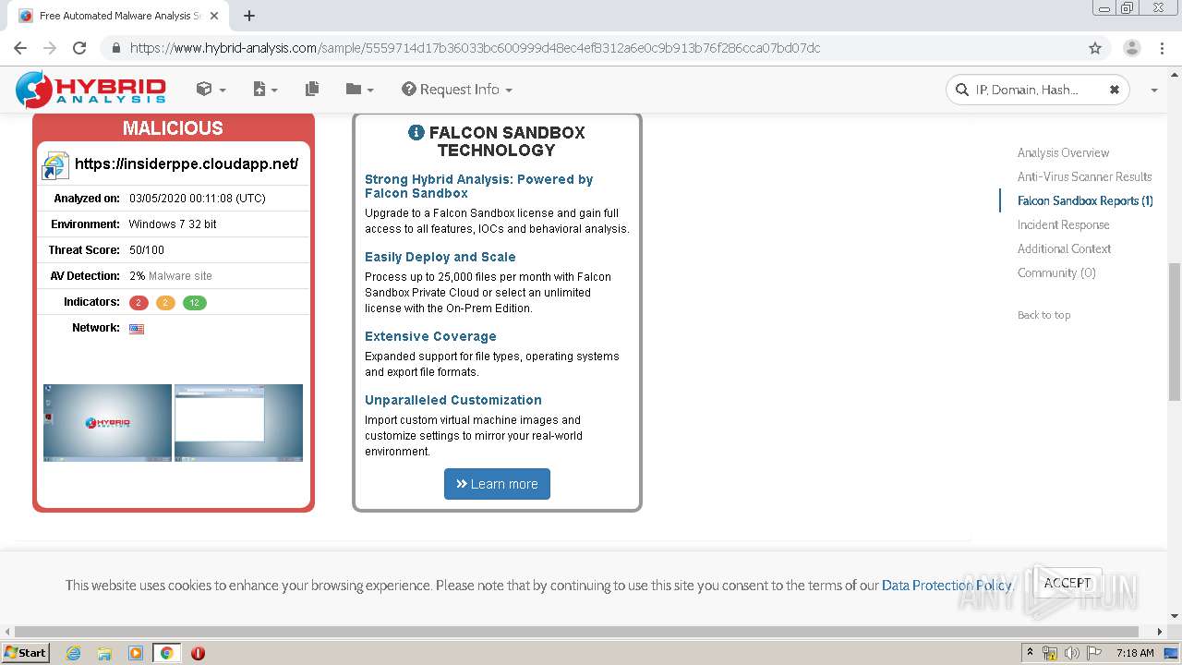Viewport: 1182px width, 665px height.
Task: Click the green indicator badge showing 12
Action: 194,302
